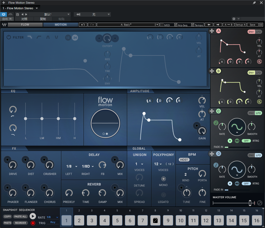The height and width of the screenshot is (228, 265).
Task: Open delay LEFT 1/8 time dropdown
Action: tap(72, 166)
